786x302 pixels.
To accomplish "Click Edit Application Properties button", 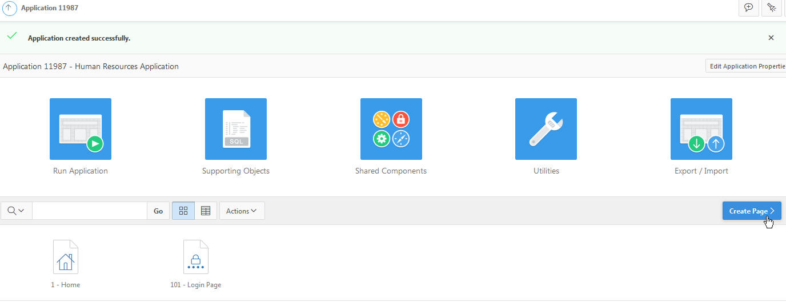I will [x=746, y=66].
